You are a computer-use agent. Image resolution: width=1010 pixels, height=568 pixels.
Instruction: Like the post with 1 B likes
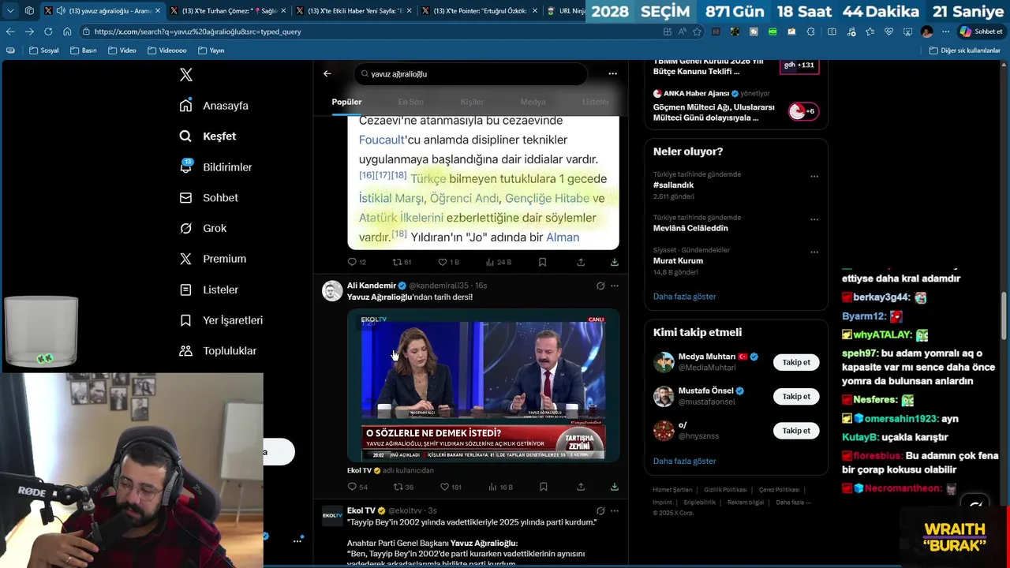point(449,262)
